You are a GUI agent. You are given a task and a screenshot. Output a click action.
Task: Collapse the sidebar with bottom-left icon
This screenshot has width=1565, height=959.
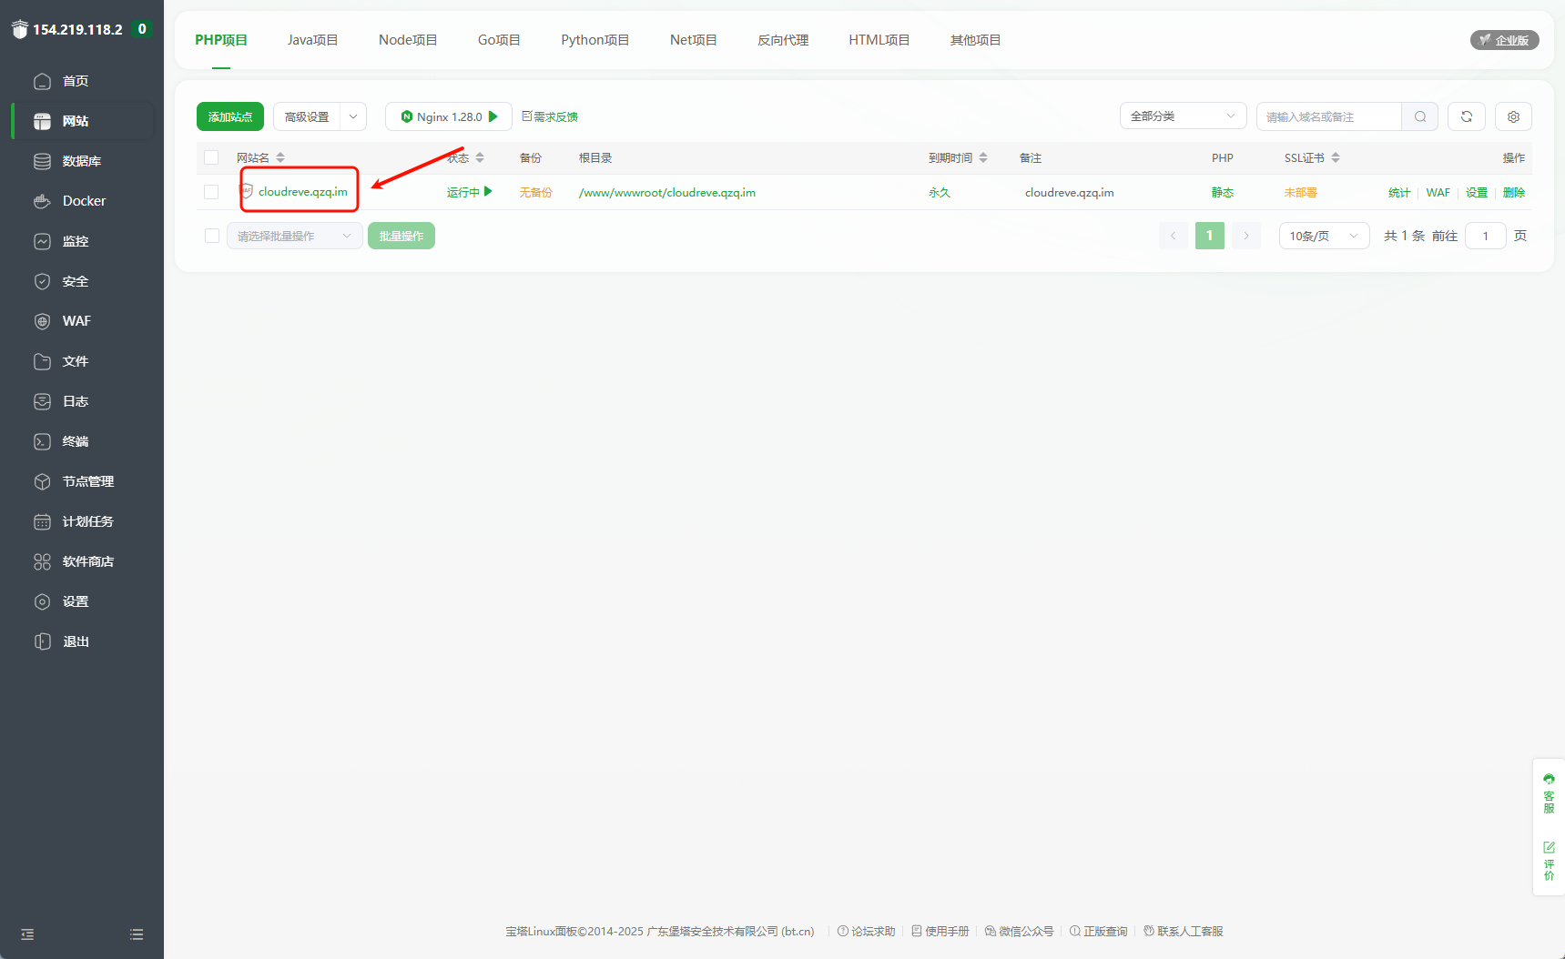click(x=27, y=934)
